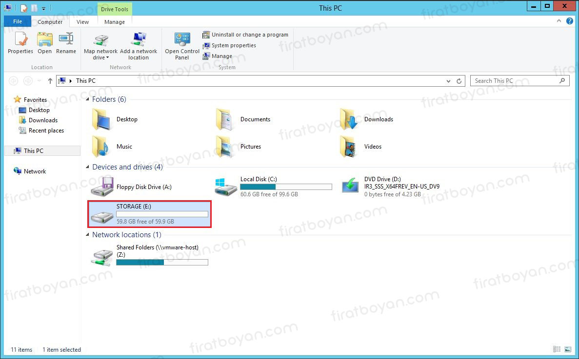
Task: Open the recent locations dropdown arrow
Action: tap(39, 81)
